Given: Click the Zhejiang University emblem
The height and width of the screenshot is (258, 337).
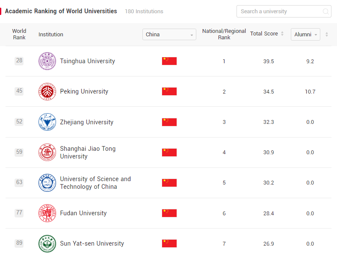Looking at the screenshot, I should point(47,122).
